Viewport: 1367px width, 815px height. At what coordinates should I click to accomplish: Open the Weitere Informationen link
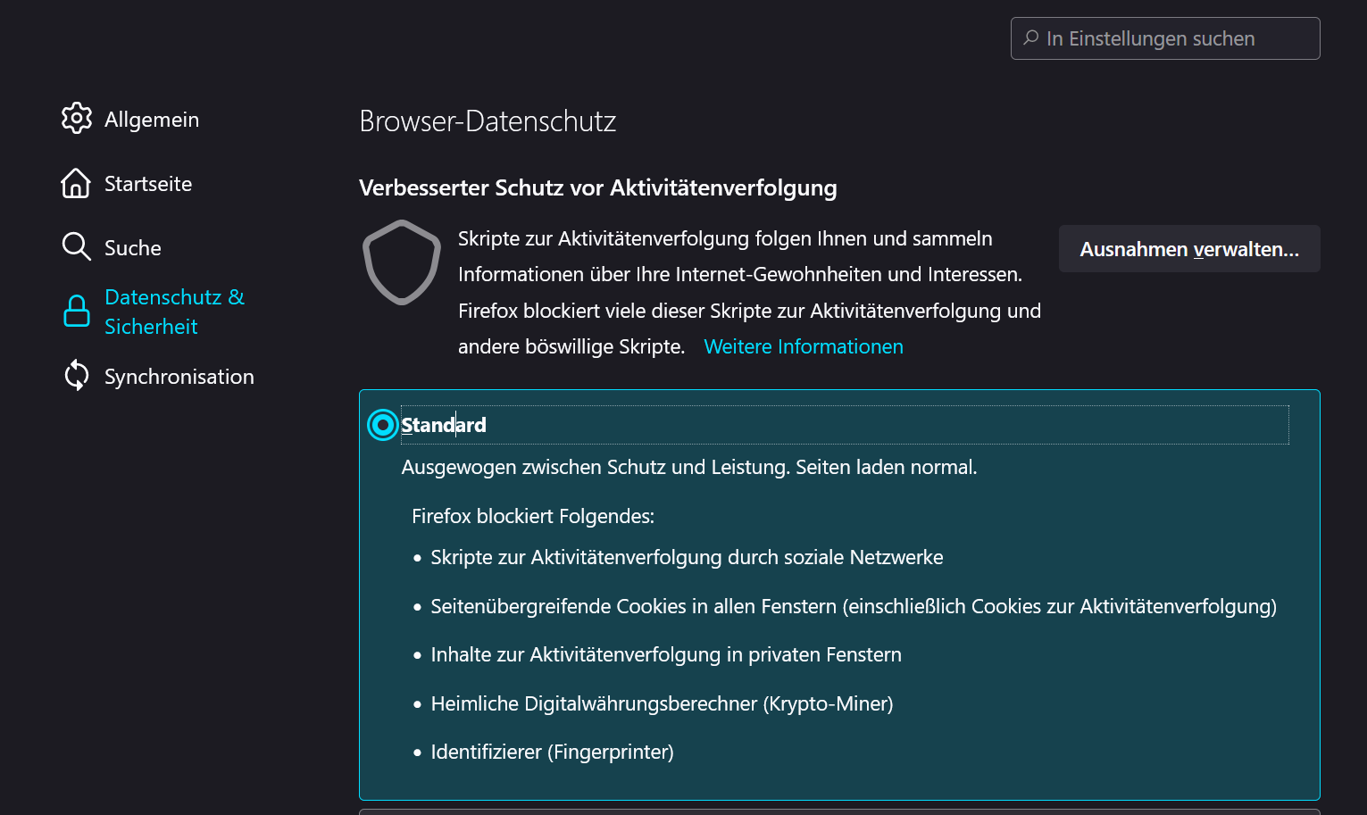(x=804, y=346)
